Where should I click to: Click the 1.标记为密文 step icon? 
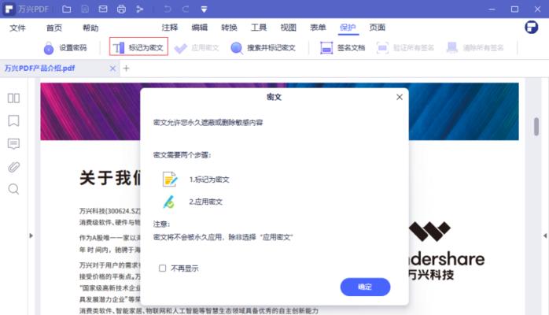[x=170, y=179]
